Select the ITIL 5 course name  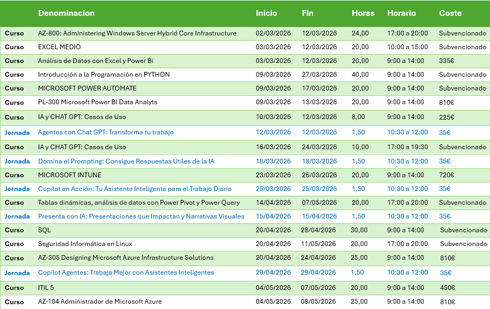point(46,288)
